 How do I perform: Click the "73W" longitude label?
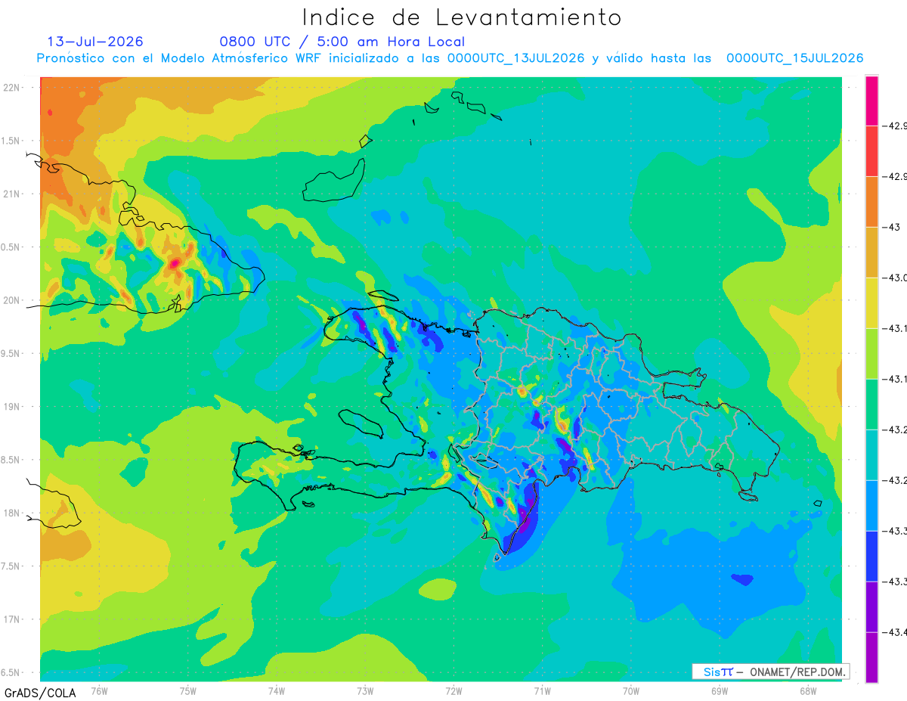click(x=365, y=691)
